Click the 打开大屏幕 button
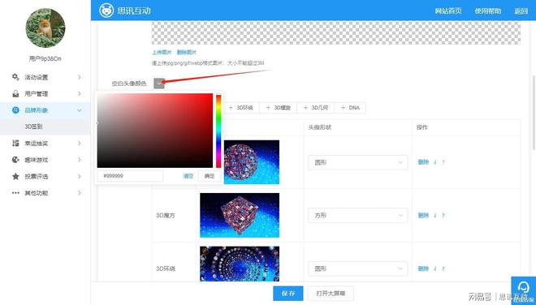536x305 pixels. pos(331,293)
